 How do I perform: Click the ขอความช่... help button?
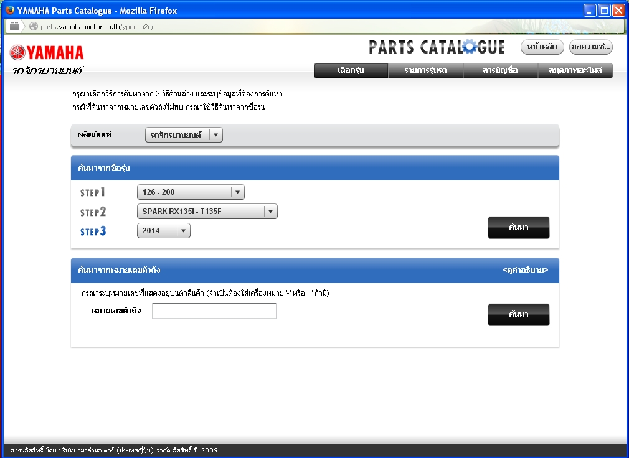(591, 47)
